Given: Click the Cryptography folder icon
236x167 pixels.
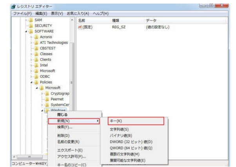Looking at the screenshot, I should point(47,94).
